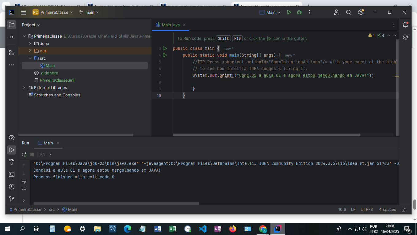The width and height of the screenshot is (417, 235).
Task: Expand External Libraries node
Action: (x=24, y=88)
